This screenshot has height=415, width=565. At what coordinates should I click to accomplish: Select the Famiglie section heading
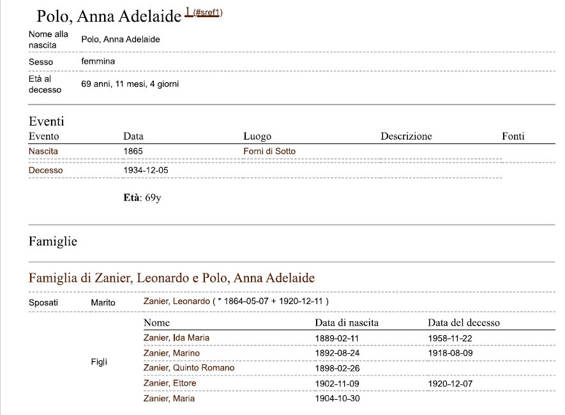tap(53, 241)
